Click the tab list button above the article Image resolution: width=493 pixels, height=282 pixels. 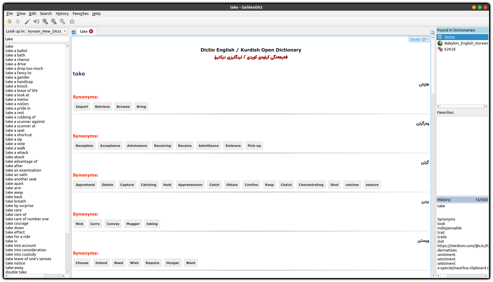[x=432, y=32]
